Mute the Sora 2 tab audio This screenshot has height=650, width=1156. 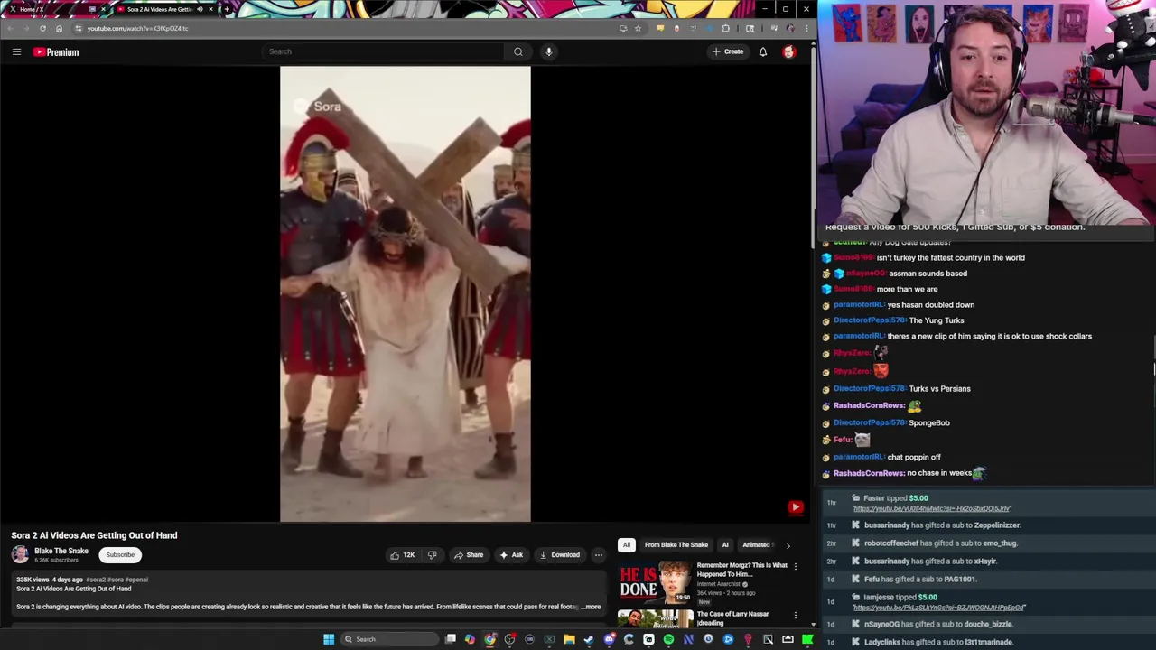point(200,9)
